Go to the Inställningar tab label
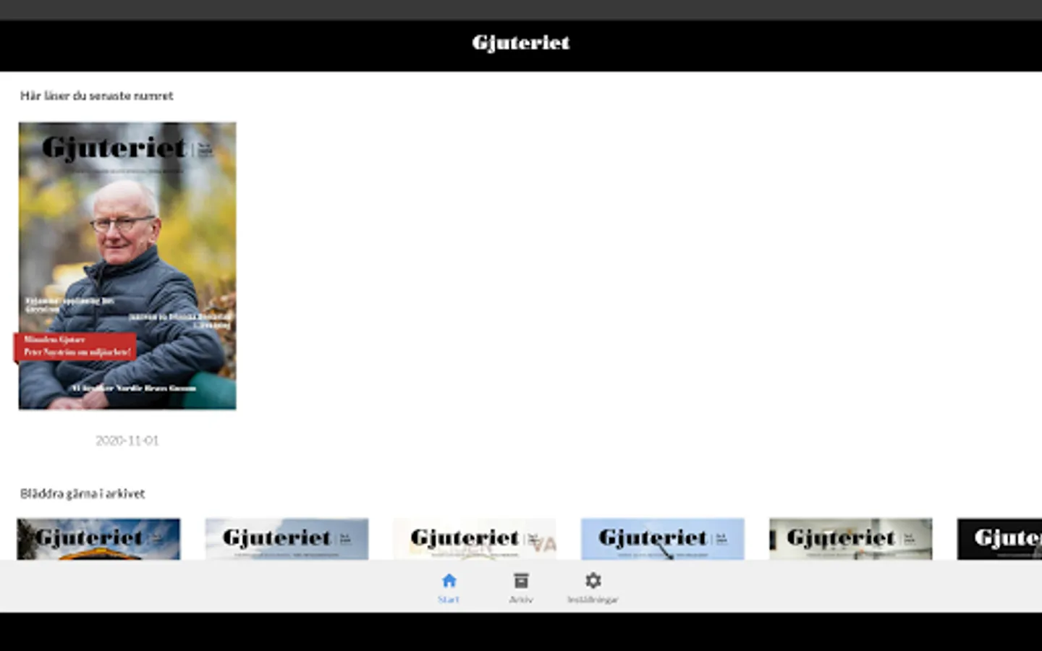 click(593, 600)
